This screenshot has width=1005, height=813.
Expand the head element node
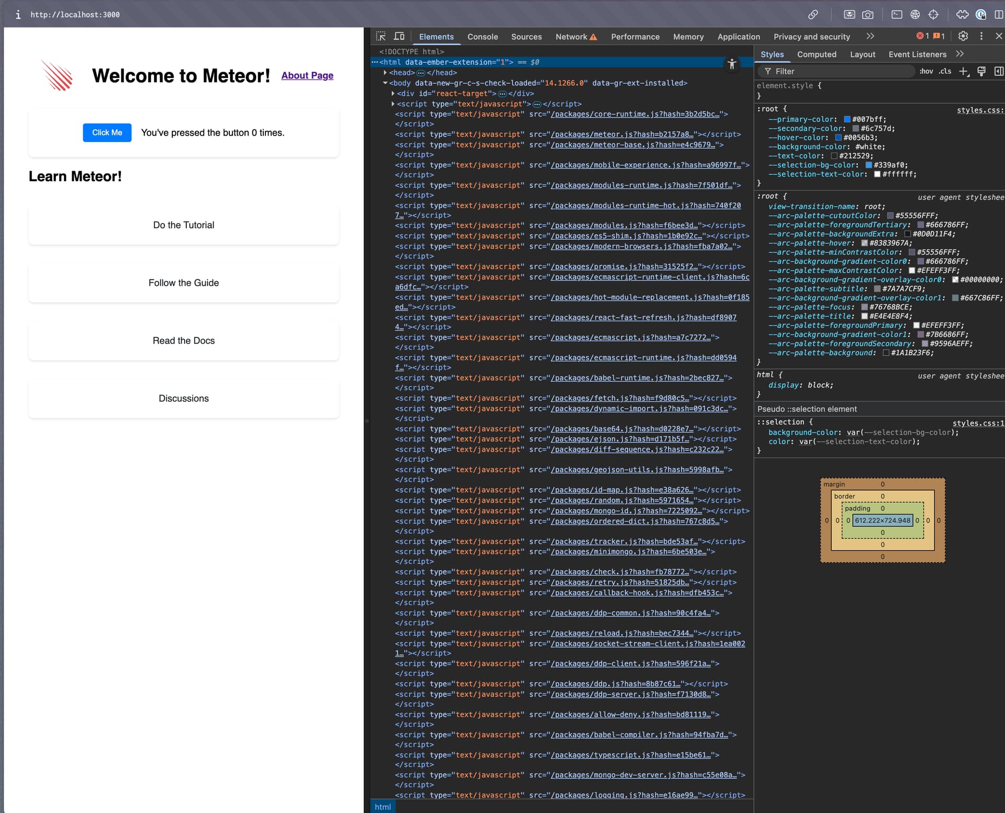[x=385, y=73]
